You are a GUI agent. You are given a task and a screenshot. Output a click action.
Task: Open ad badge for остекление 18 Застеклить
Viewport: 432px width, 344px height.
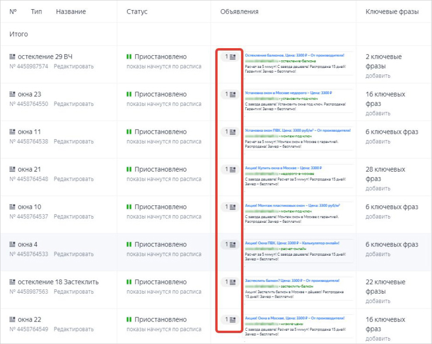[230, 282]
